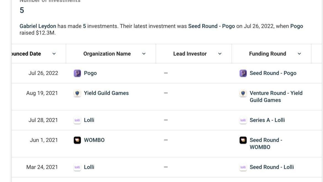Open the Yield Guild Games organization link

(x=106, y=93)
